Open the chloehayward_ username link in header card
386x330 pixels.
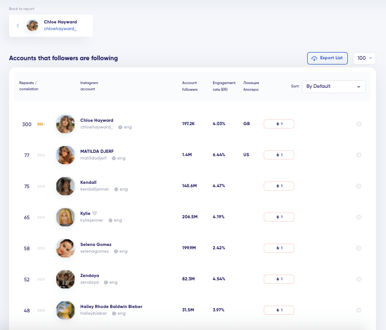pos(60,29)
